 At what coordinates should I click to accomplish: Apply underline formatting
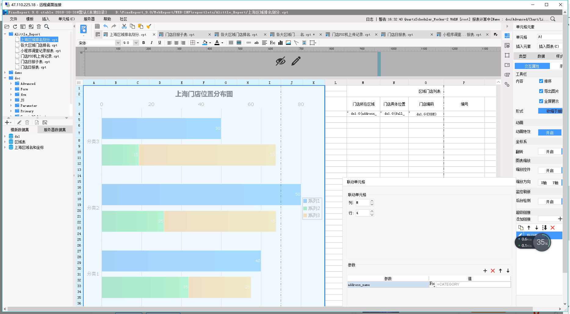(x=160, y=43)
